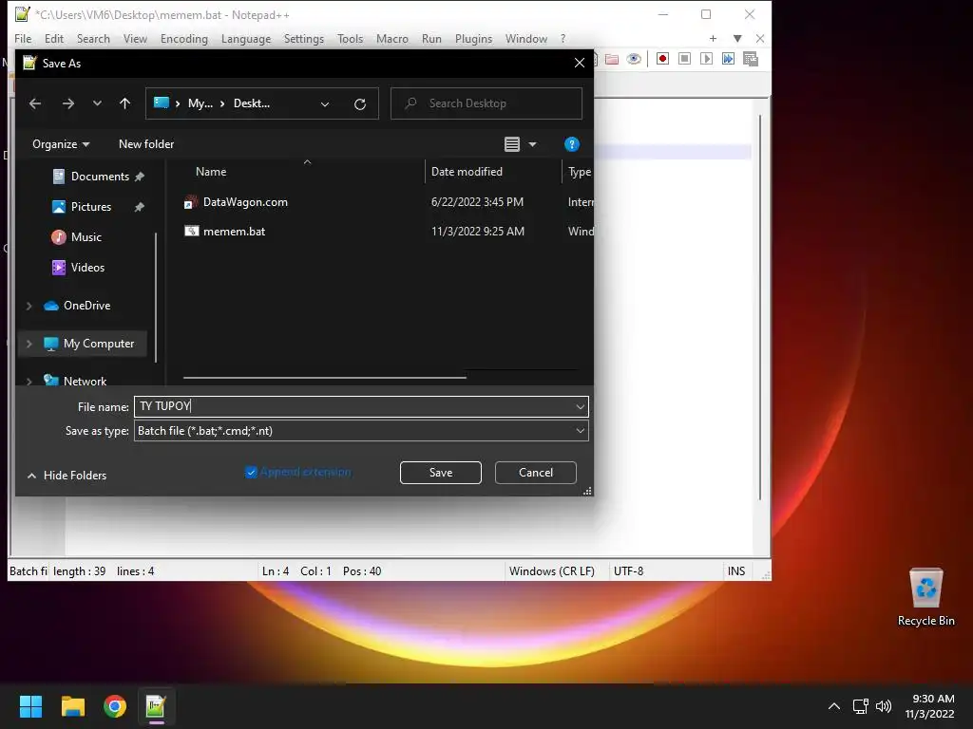Click Save Current Recorded Macro icon
Screen dimensions: 973x729
click(x=751, y=59)
